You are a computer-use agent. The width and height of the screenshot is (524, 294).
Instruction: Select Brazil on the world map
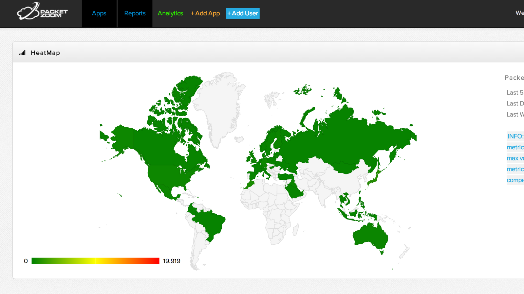(210, 222)
